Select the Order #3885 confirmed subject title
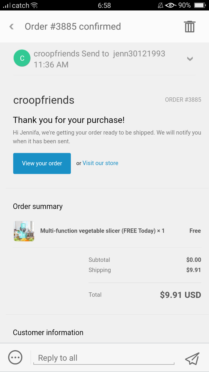This screenshot has height=372, width=209. tap(73, 26)
